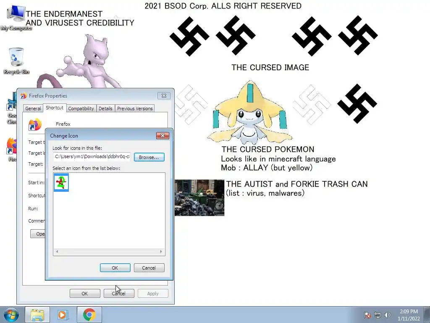
Task: Select the red-green icon in the icon list
Action: click(x=61, y=183)
